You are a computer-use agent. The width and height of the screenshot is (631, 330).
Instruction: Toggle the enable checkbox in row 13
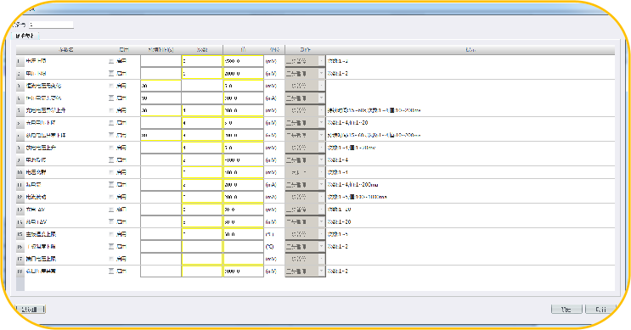[x=111, y=210]
